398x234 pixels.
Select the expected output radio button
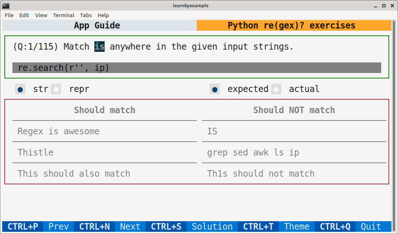215,89
